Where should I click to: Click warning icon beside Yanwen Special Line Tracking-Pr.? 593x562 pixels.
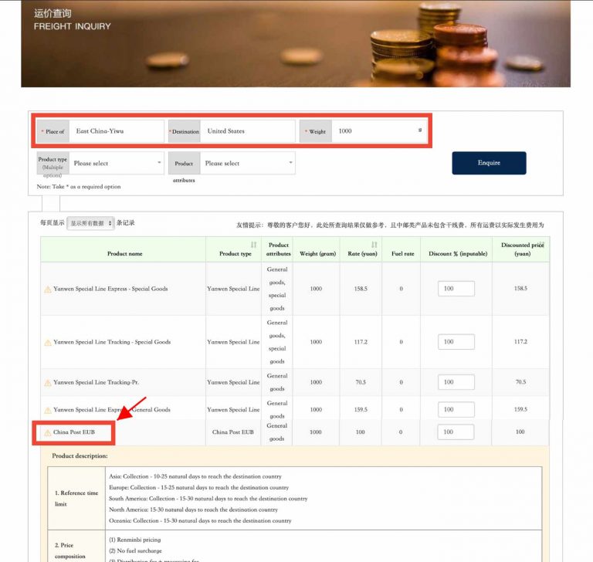(x=48, y=383)
